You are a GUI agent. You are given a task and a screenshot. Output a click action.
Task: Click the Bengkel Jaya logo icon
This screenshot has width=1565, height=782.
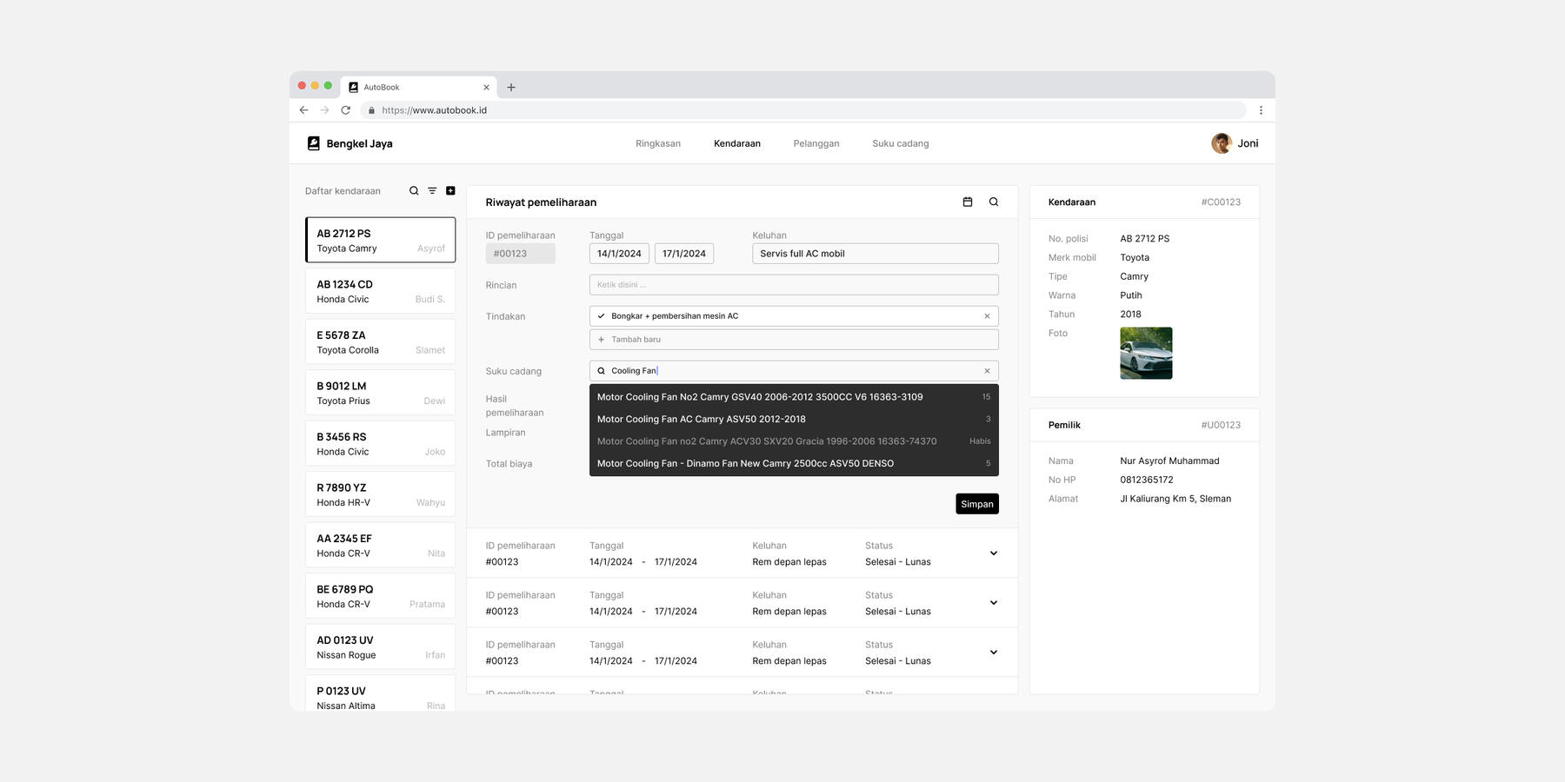tap(313, 142)
